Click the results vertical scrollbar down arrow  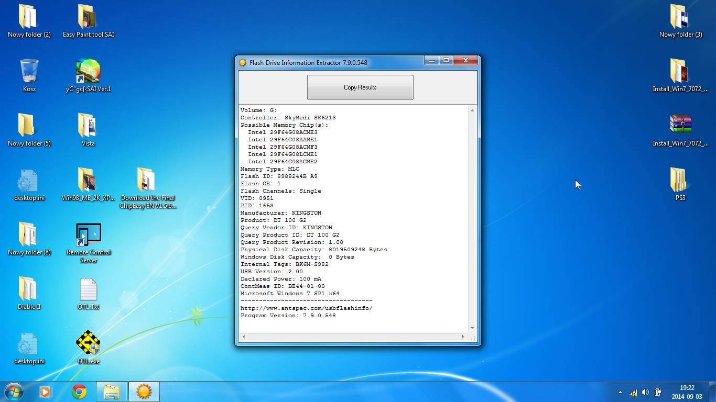pyautogui.click(x=472, y=328)
